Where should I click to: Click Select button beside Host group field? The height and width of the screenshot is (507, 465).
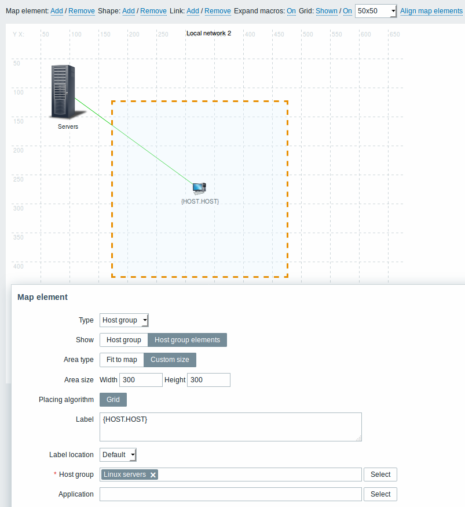coord(380,475)
